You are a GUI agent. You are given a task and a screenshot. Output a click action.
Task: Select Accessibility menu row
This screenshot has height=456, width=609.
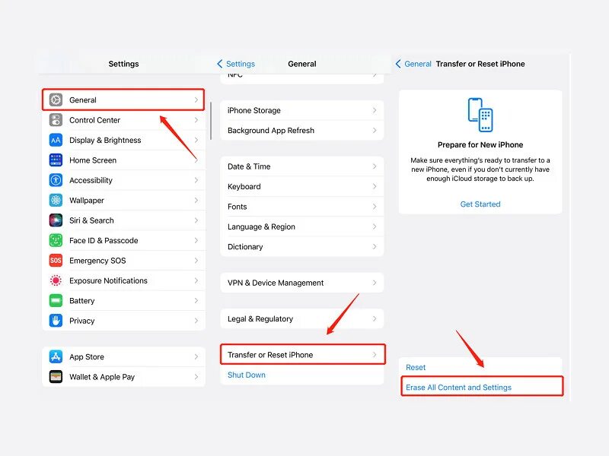pos(123,180)
